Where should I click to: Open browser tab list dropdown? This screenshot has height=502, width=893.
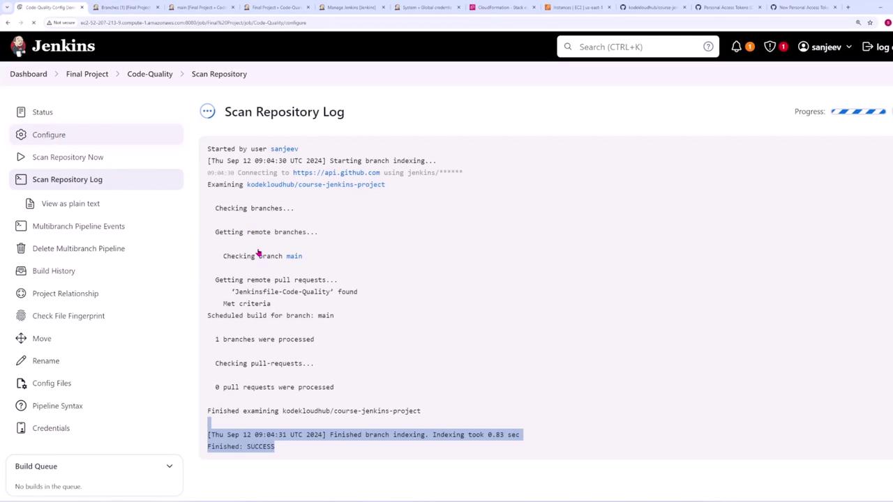click(7, 7)
